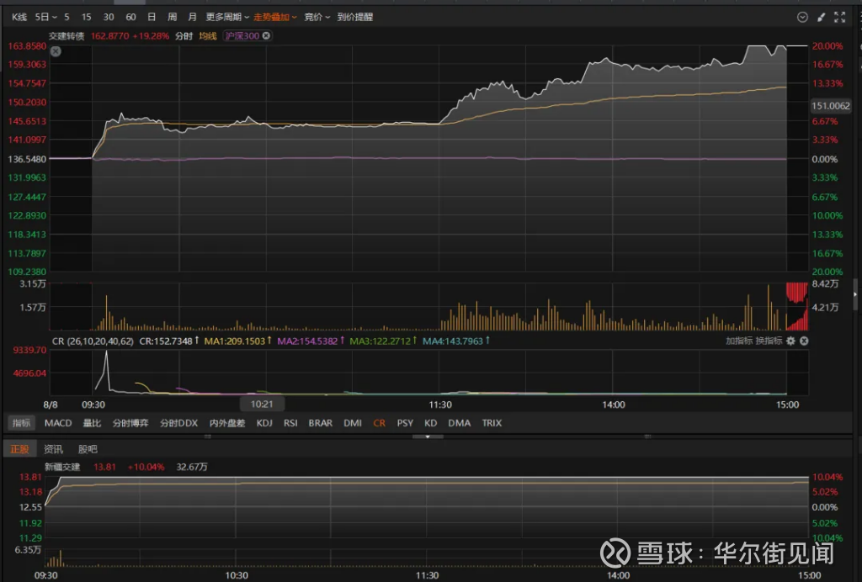Open the 5日 period dropdown
Viewport: 862px width, 582px height.
[x=45, y=17]
